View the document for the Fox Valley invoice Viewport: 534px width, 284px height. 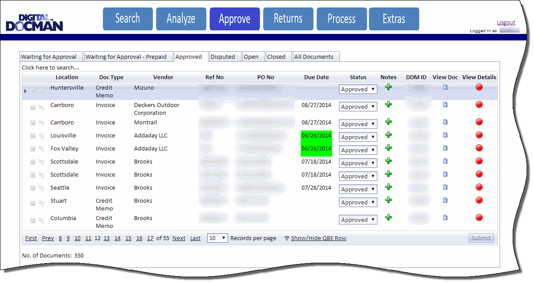tap(445, 148)
